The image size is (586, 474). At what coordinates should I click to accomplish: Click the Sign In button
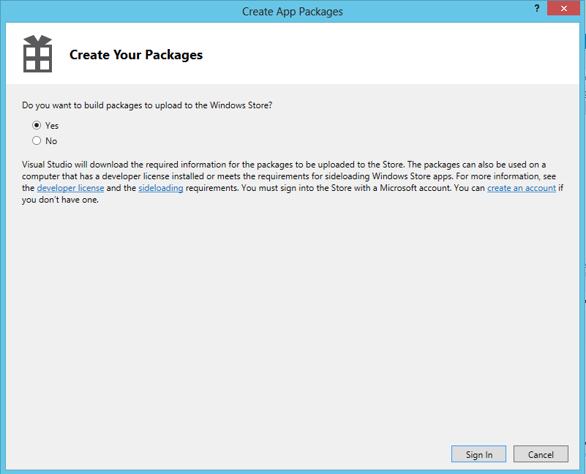[x=478, y=454]
